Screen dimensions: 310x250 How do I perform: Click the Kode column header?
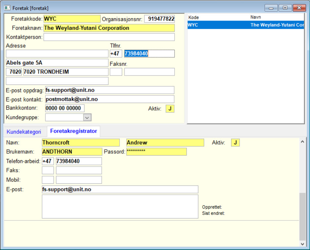193,18
